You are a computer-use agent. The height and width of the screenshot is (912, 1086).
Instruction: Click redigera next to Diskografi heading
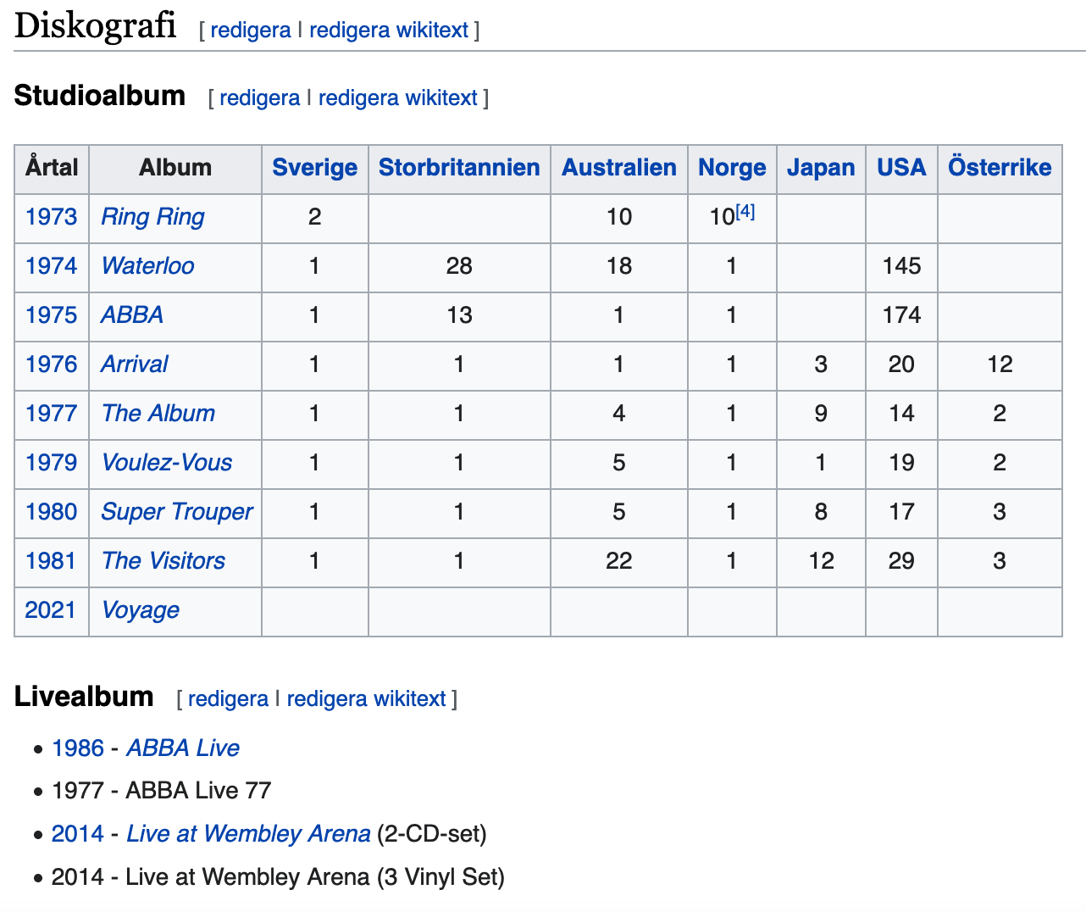[251, 31]
